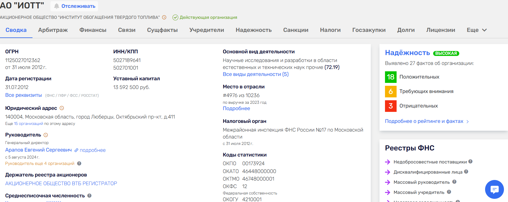
Task: Switch to the Сводка tab
Action: tap(16, 30)
